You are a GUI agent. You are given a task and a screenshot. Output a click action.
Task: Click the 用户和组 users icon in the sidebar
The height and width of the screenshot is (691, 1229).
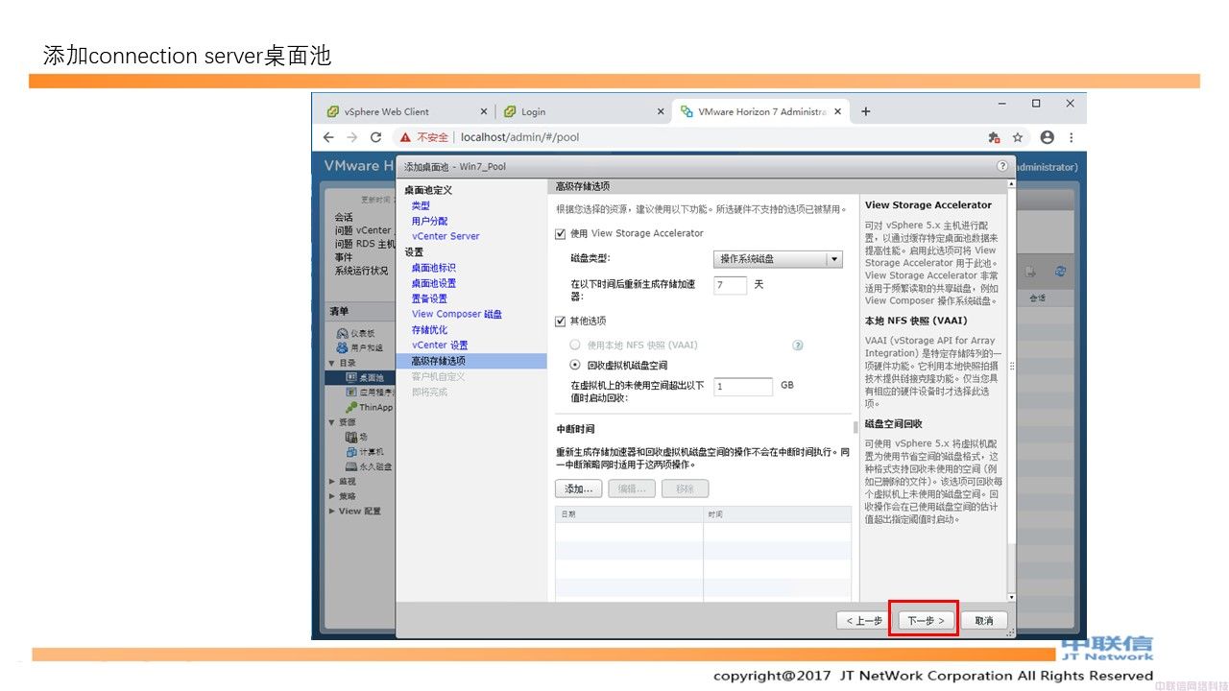342,346
